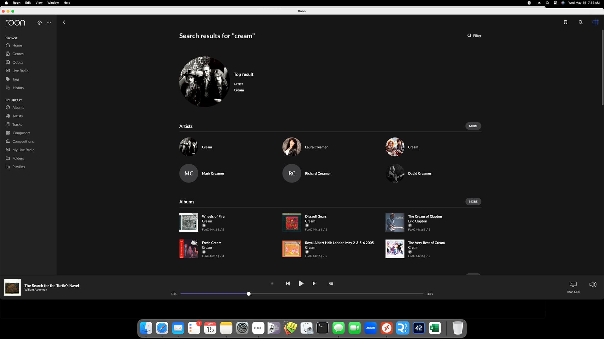Launch Safari from the Dock
The height and width of the screenshot is (339, 604).
(x=162, y=328)
